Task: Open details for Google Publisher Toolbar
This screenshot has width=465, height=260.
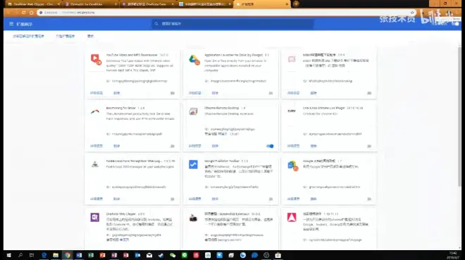Action: [x=195, y=199]
